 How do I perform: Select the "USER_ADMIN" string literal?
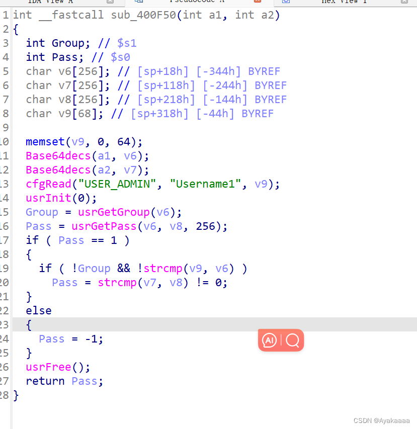point(117,184)
